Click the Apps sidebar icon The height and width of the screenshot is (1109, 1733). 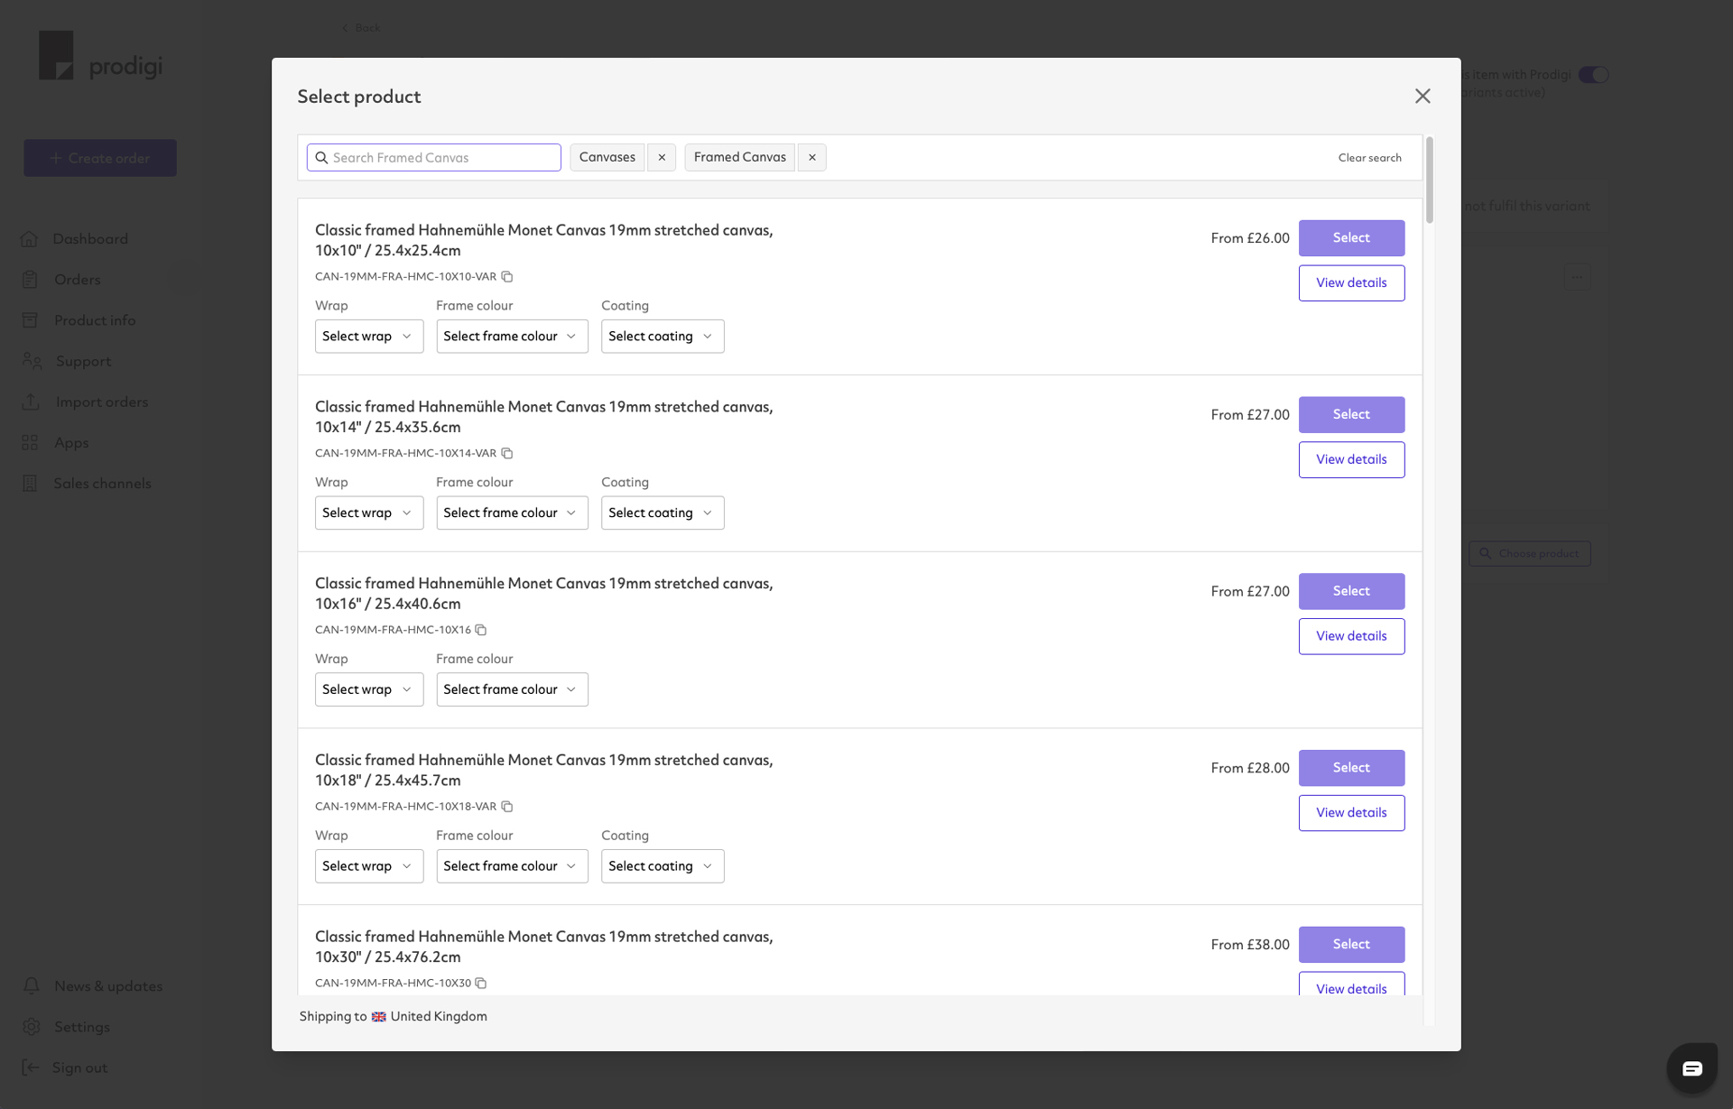coord(31,442)
